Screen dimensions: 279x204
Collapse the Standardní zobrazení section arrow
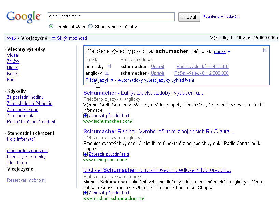(5, 133)
